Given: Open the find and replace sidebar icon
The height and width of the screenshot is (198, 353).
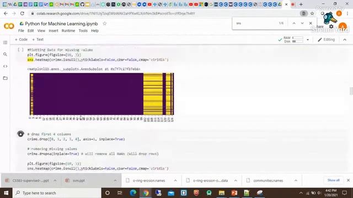Looking at the screenshot, I should pyautogui.click(x=5, y=54).
